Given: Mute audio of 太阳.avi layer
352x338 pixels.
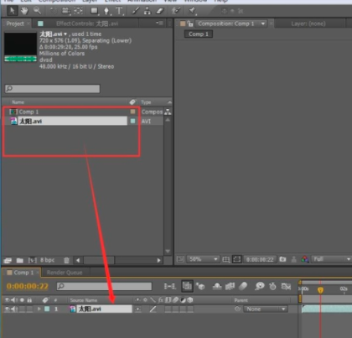Looking at the screenshot, I should (14, 309).
